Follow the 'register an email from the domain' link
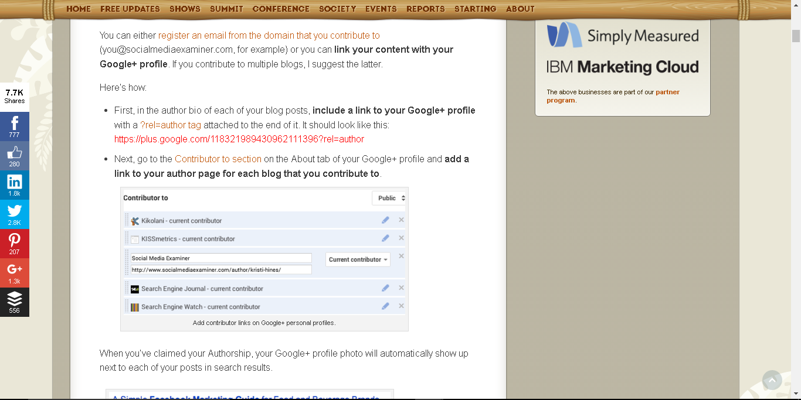Screen dimensions: 801x400 pos(269,35)
